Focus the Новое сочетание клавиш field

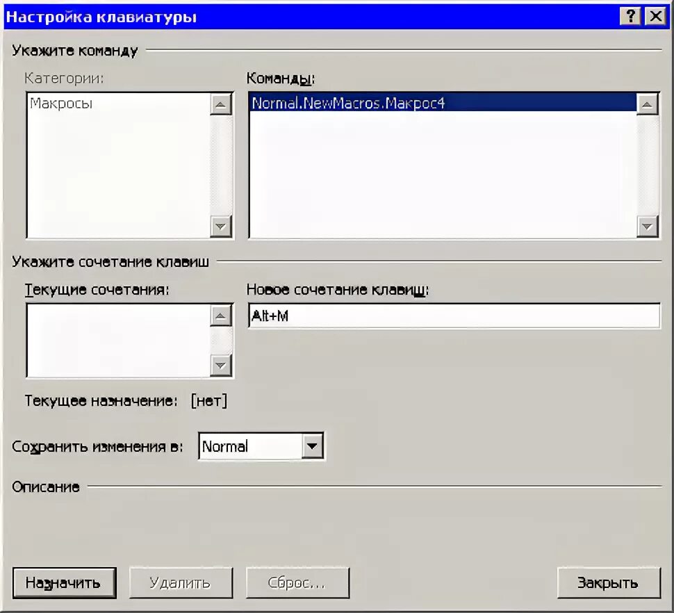[x=454, y=316]
